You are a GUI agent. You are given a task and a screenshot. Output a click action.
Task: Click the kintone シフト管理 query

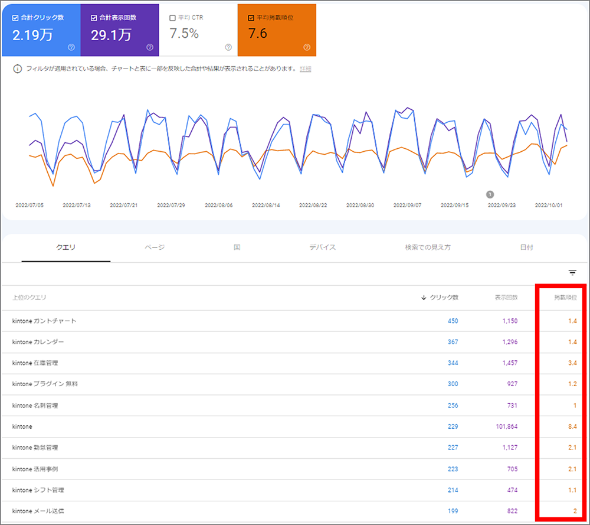[38, 490]
